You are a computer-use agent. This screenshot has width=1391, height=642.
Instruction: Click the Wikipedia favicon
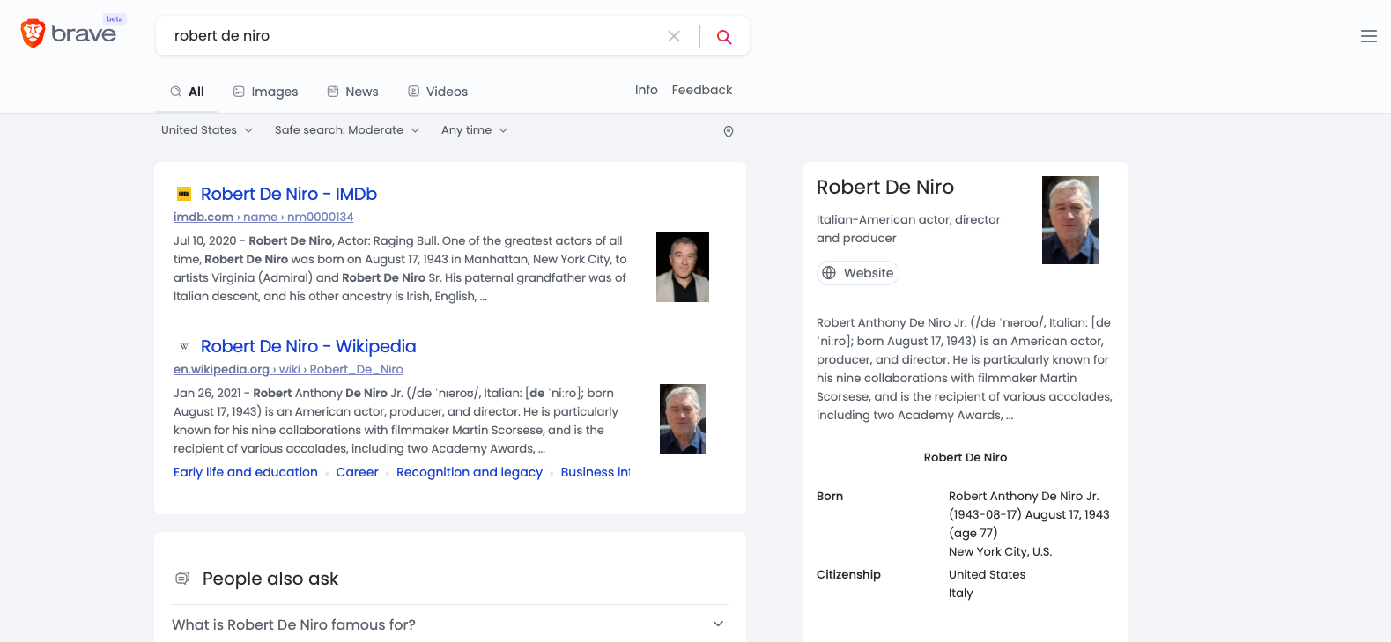point(184,346)
